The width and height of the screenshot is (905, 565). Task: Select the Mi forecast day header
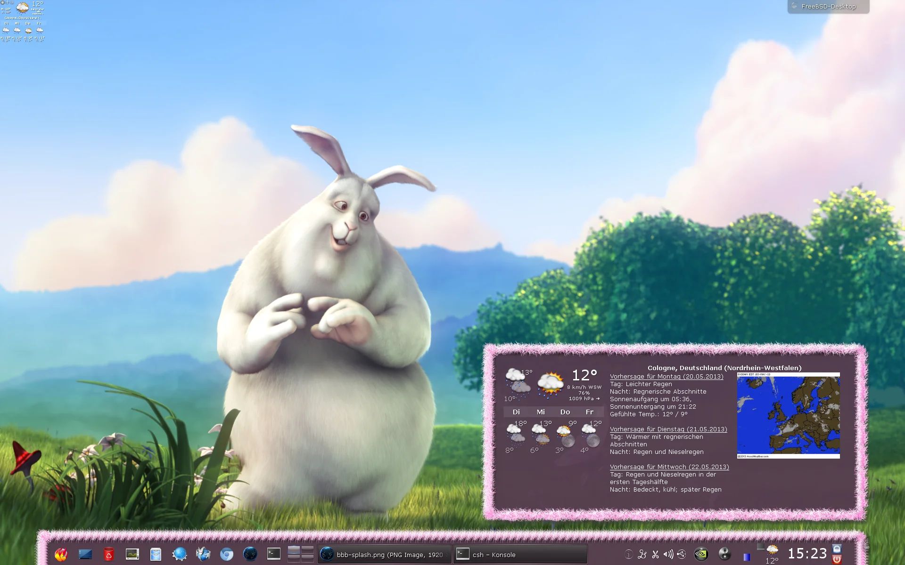(541, 412)
